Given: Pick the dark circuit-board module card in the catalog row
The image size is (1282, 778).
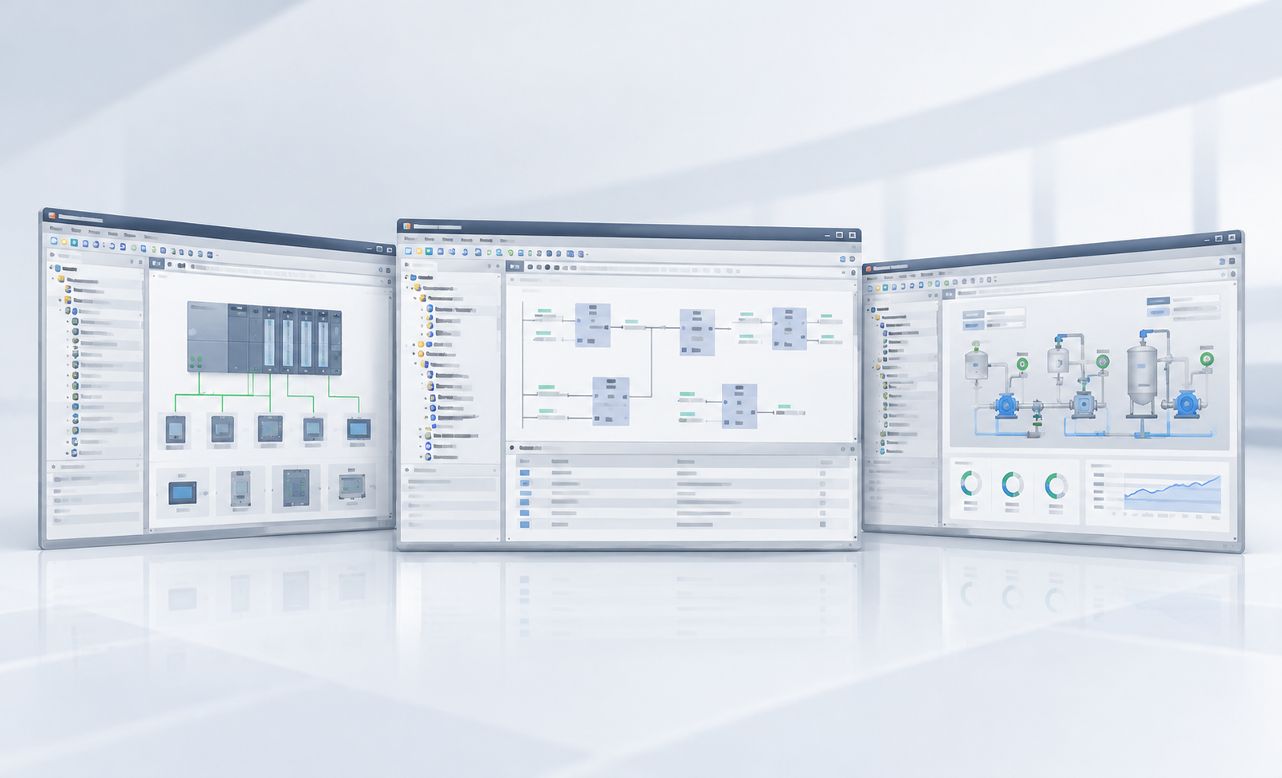Looking at the screenshot, I should click(296, 487).
